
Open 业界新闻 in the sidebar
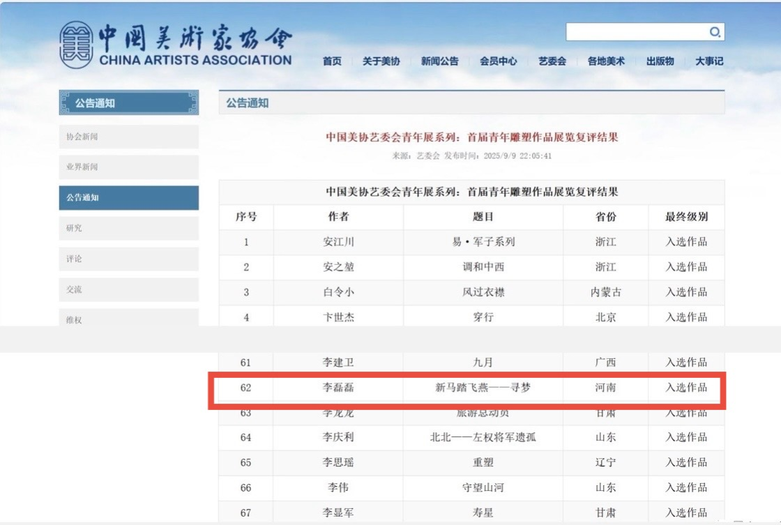128,167
